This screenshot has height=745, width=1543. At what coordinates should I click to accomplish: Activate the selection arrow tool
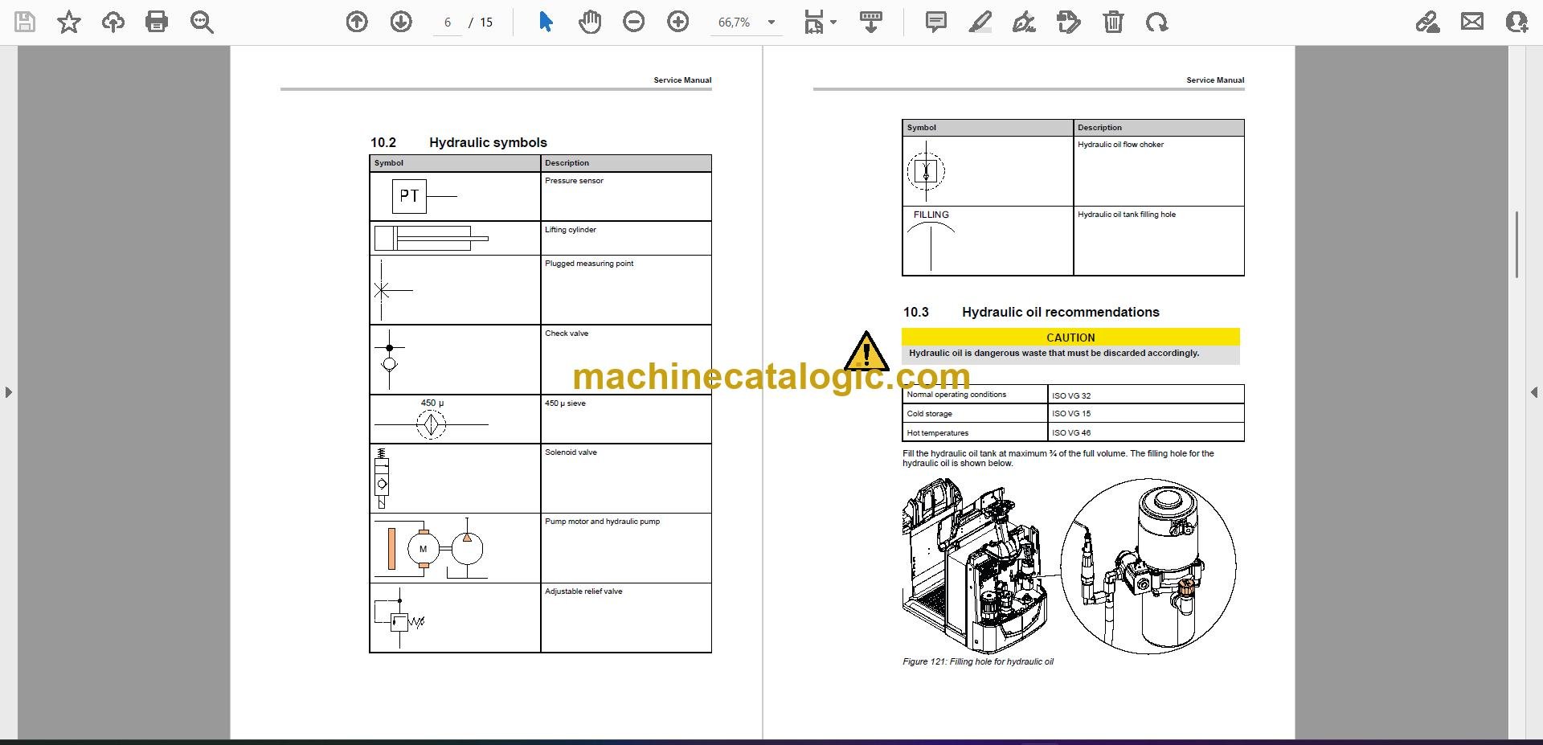[x=546, y=22]
